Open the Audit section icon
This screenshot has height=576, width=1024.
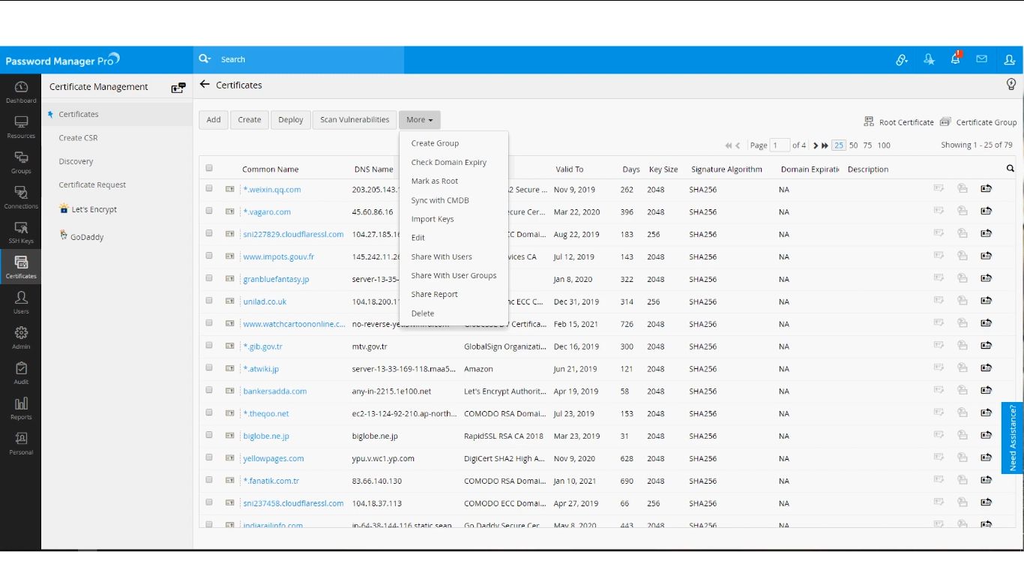[21, 373]
